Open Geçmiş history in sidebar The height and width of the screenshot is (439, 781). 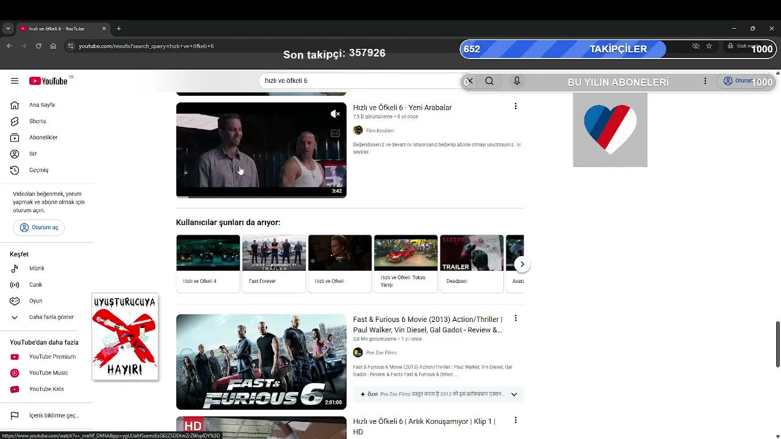(x=38, y=170)
